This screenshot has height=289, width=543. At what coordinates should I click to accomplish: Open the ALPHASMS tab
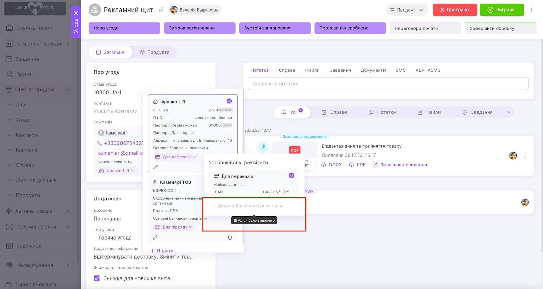(428, 70)
